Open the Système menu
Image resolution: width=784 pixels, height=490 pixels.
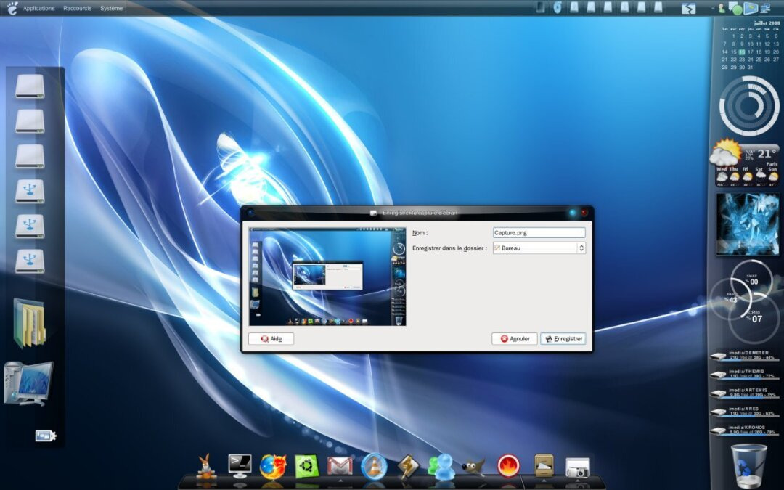click(111, 8)
